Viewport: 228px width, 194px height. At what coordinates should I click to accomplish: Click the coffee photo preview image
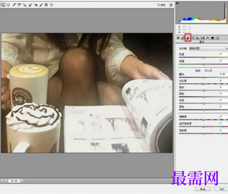point(87,93)
